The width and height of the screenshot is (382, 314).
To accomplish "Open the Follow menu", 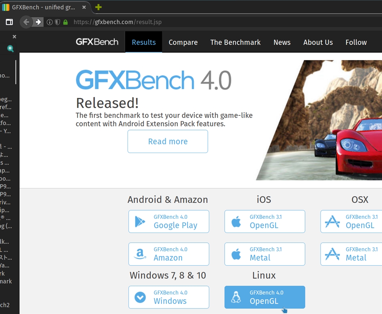I will (356, 42).
